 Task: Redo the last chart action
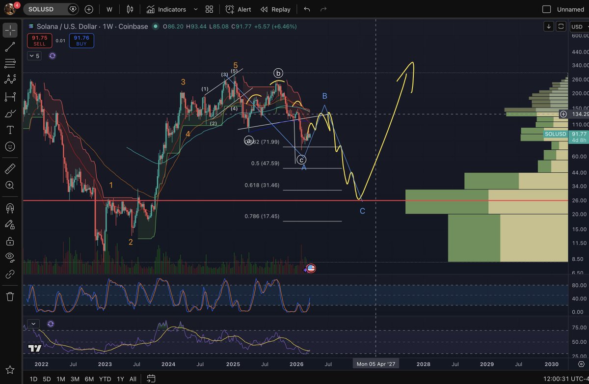click(323, 9)
